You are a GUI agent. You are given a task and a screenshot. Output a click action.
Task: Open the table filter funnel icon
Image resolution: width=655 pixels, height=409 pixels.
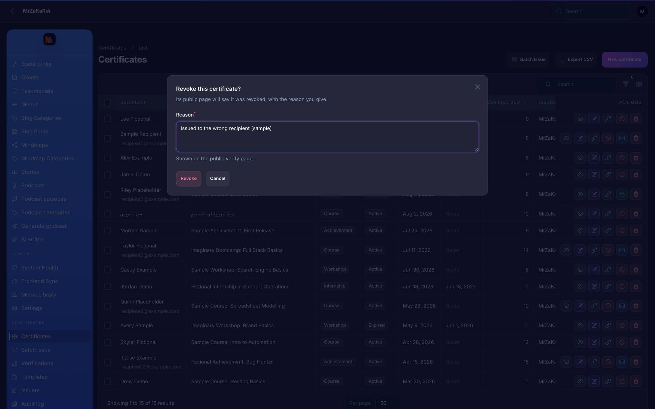click(626, 84)
